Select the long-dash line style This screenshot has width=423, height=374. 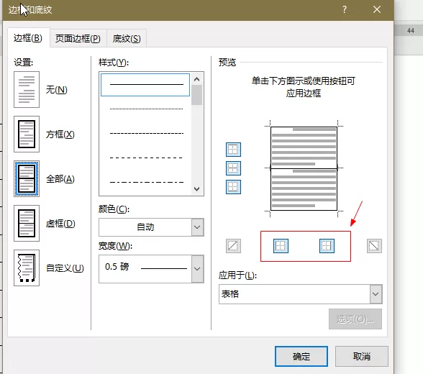click(147, 158)
